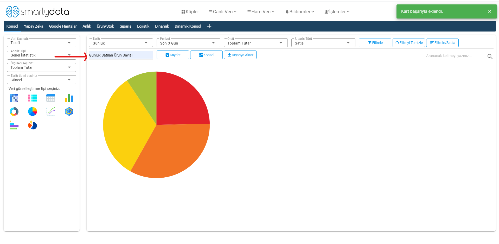499x244 pixels.
Task: Select the solid pie chart icon
Action: 33,111
